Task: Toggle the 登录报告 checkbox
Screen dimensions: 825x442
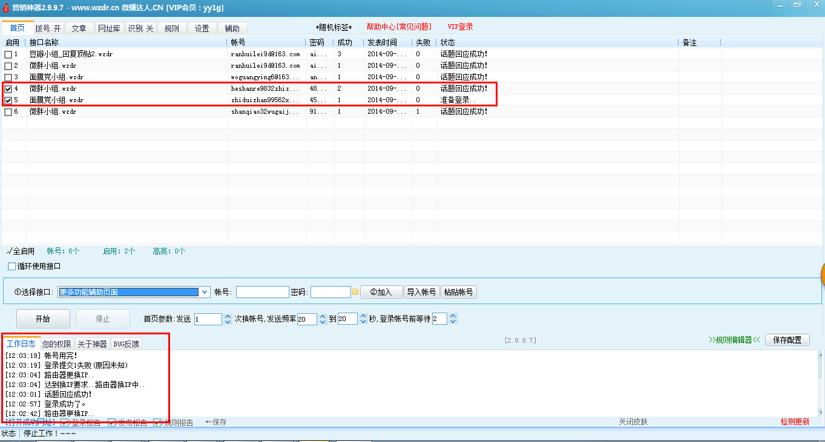Action: point(65,423)
